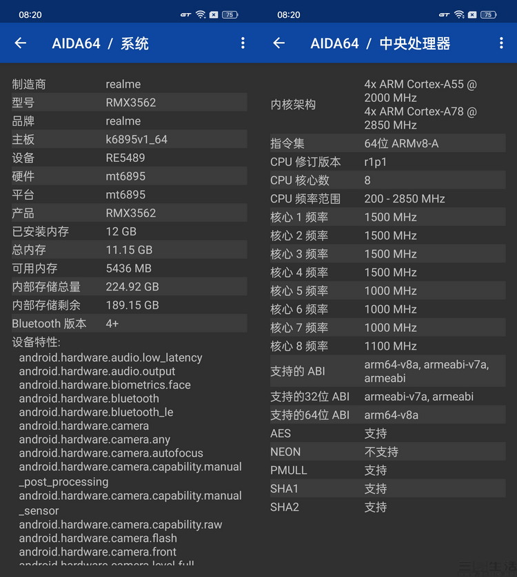Tap the Wi-Fi icon in the right status bar
Image resolution: width=517 pixels, height=577 pixels.
(x=459, y=14)
